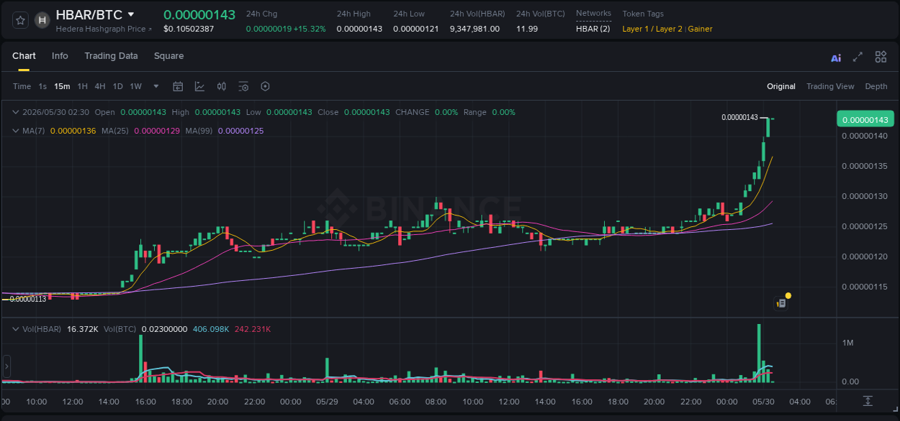This screenshot has width=900, height=421.
Task: Click the reset chart scale icon
Action: pyautogui.click(x=868, y=401)
